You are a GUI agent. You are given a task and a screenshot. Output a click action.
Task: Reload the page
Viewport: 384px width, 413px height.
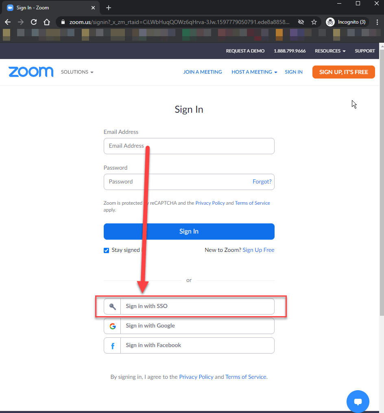tap(34, 22)
